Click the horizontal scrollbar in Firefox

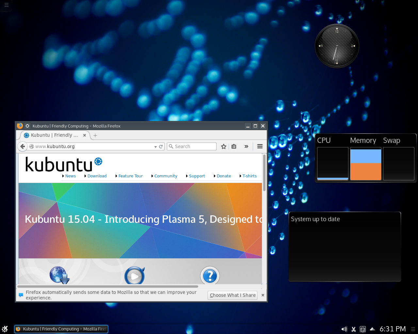pyautogui.click(x=108, y=287)
